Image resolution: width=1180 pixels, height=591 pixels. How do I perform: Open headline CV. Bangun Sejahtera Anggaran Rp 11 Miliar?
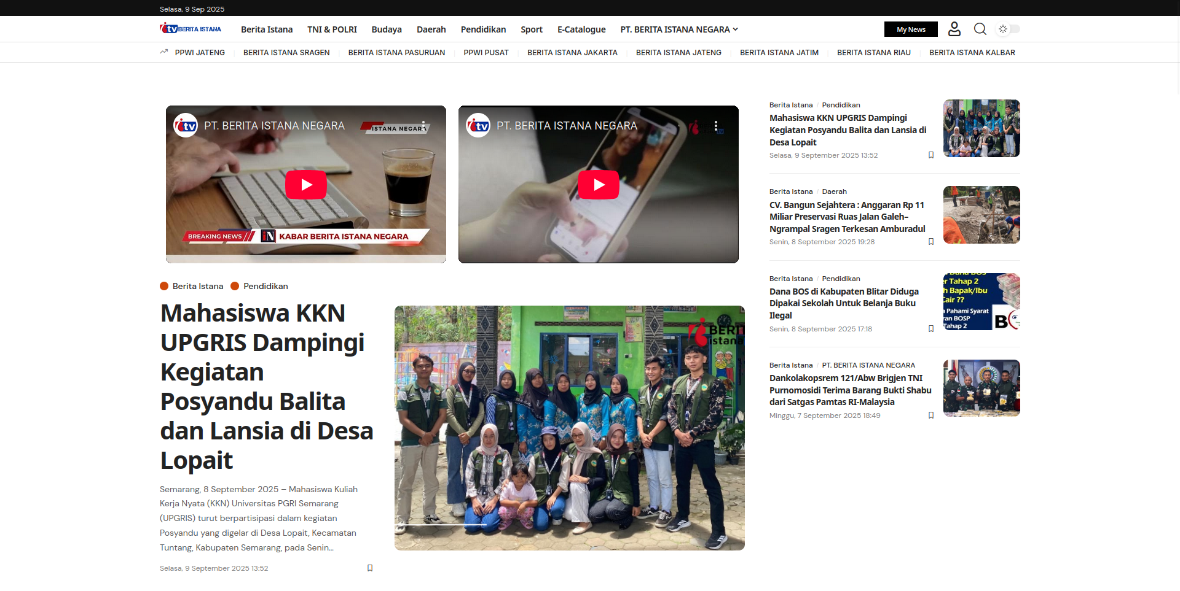point(848,217)
